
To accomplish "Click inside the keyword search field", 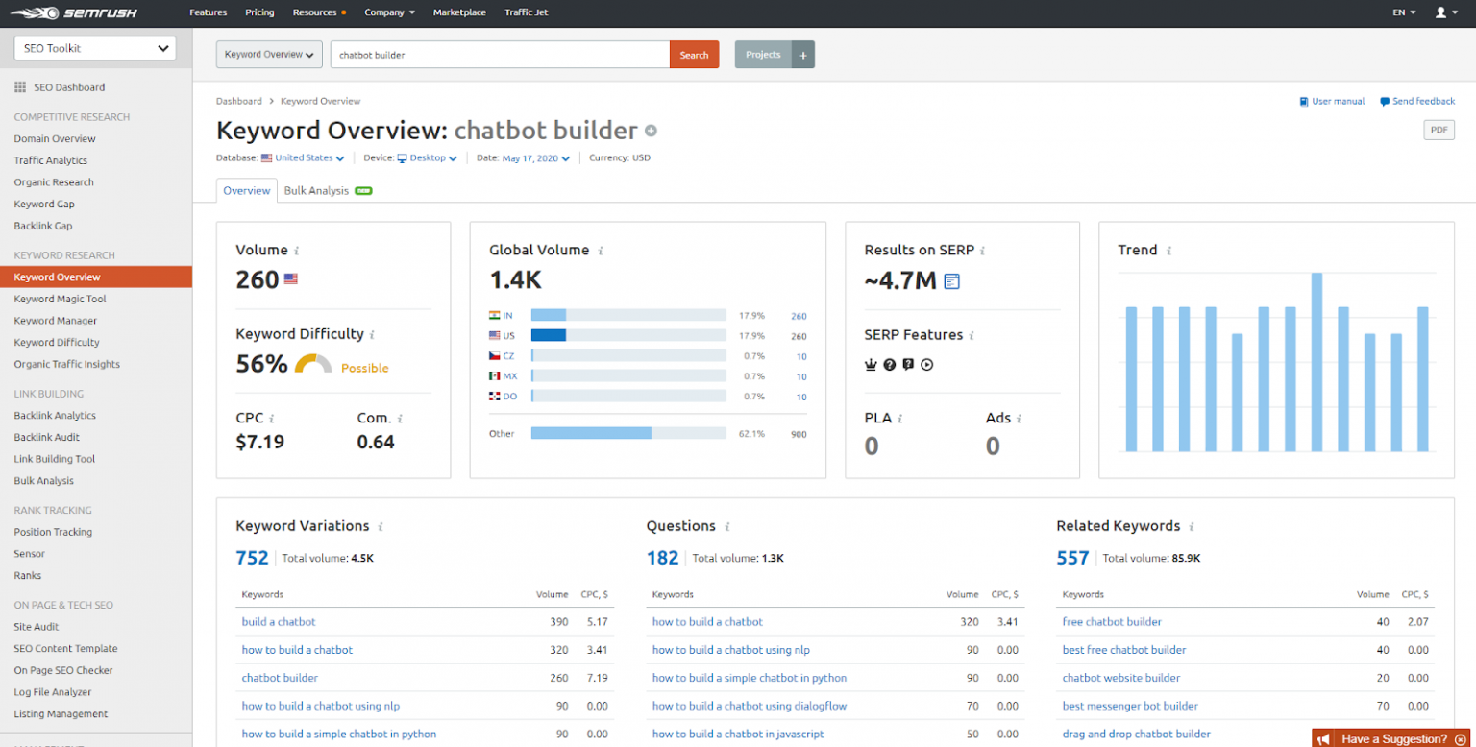I will pyautogui.click(x=500, y=54).
